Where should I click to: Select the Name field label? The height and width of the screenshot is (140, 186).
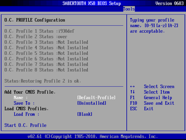click(21, 98)
